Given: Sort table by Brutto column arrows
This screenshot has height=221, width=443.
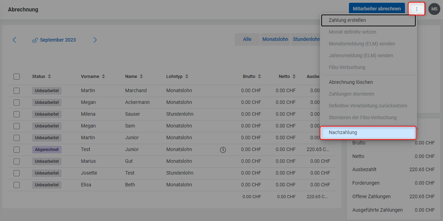Looking at the screenshot, I should coord(259,77).
